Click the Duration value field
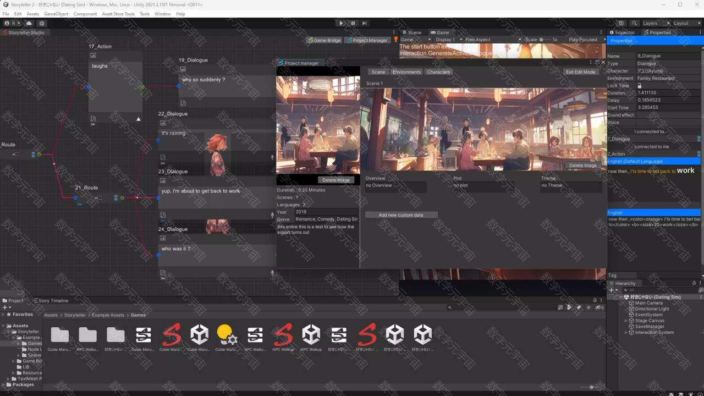704x396 pixels. (668, 93)
